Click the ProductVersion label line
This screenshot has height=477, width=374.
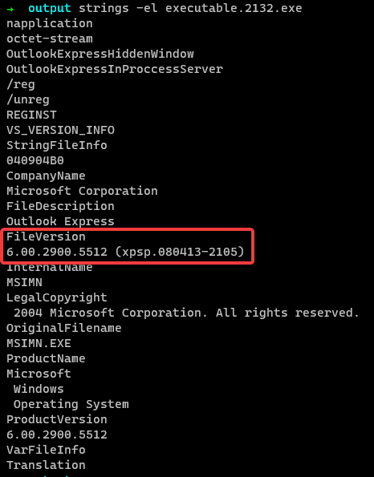pos(57,419)
